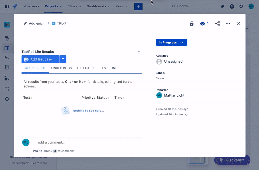This screenshot has width=259, height=170.
Task: Click the project avatar in sidebar
Action: click(7, 25)
